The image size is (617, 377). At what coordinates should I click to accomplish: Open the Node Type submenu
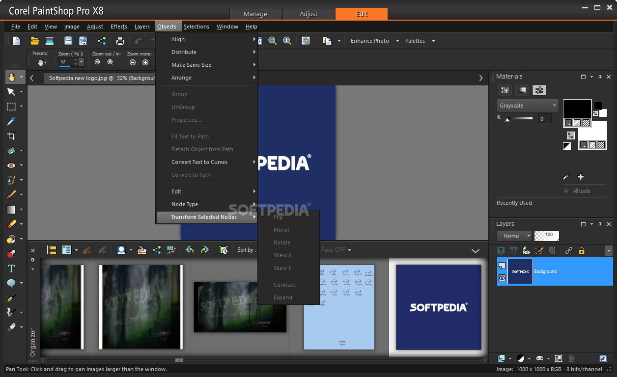pos(207,204)
